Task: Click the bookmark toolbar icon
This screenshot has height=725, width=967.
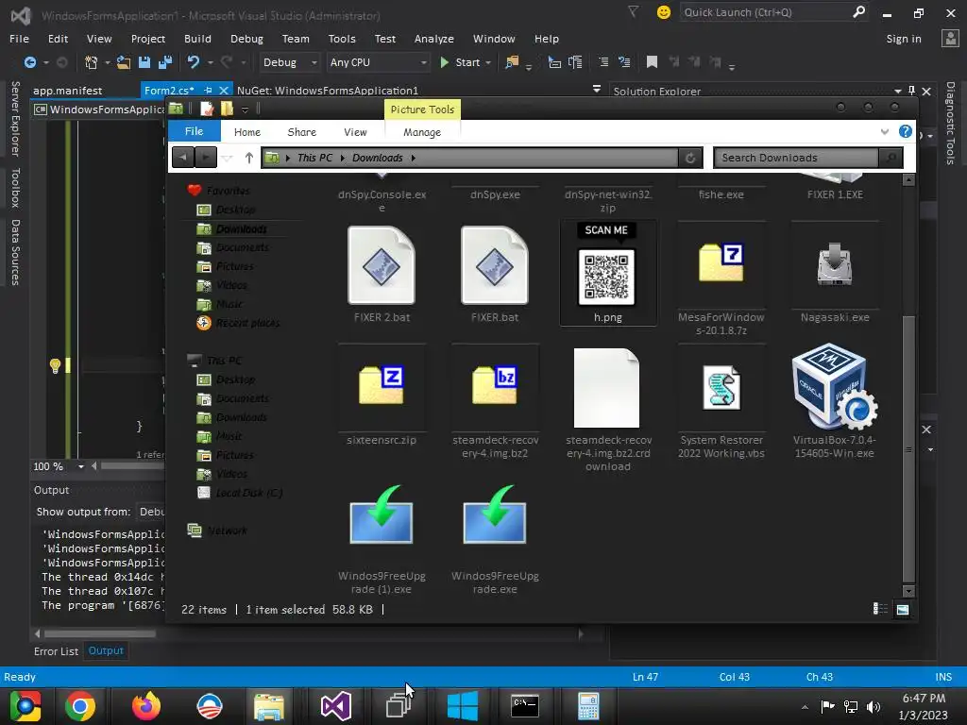Action: click(x=652, y=61)
